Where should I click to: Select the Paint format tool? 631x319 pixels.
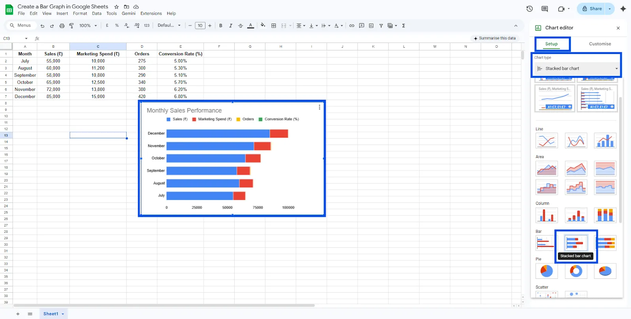click(x=71, y=26)
